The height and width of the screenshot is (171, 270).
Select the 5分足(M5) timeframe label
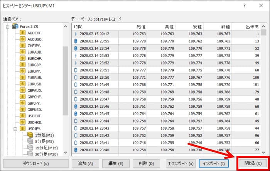click(x=44, y=142)
